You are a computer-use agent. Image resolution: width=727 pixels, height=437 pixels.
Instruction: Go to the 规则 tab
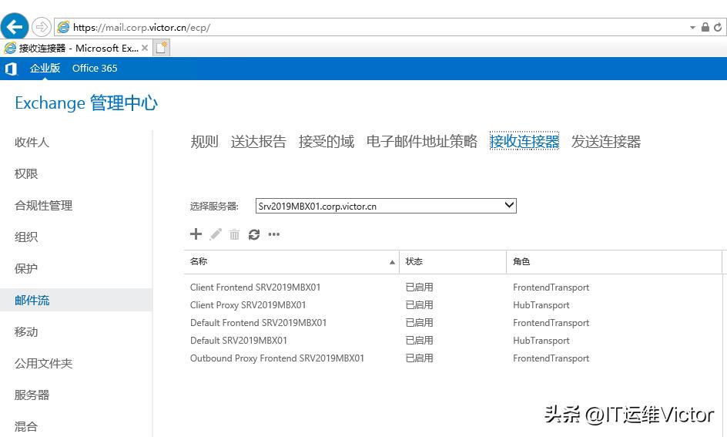point(205,142)
